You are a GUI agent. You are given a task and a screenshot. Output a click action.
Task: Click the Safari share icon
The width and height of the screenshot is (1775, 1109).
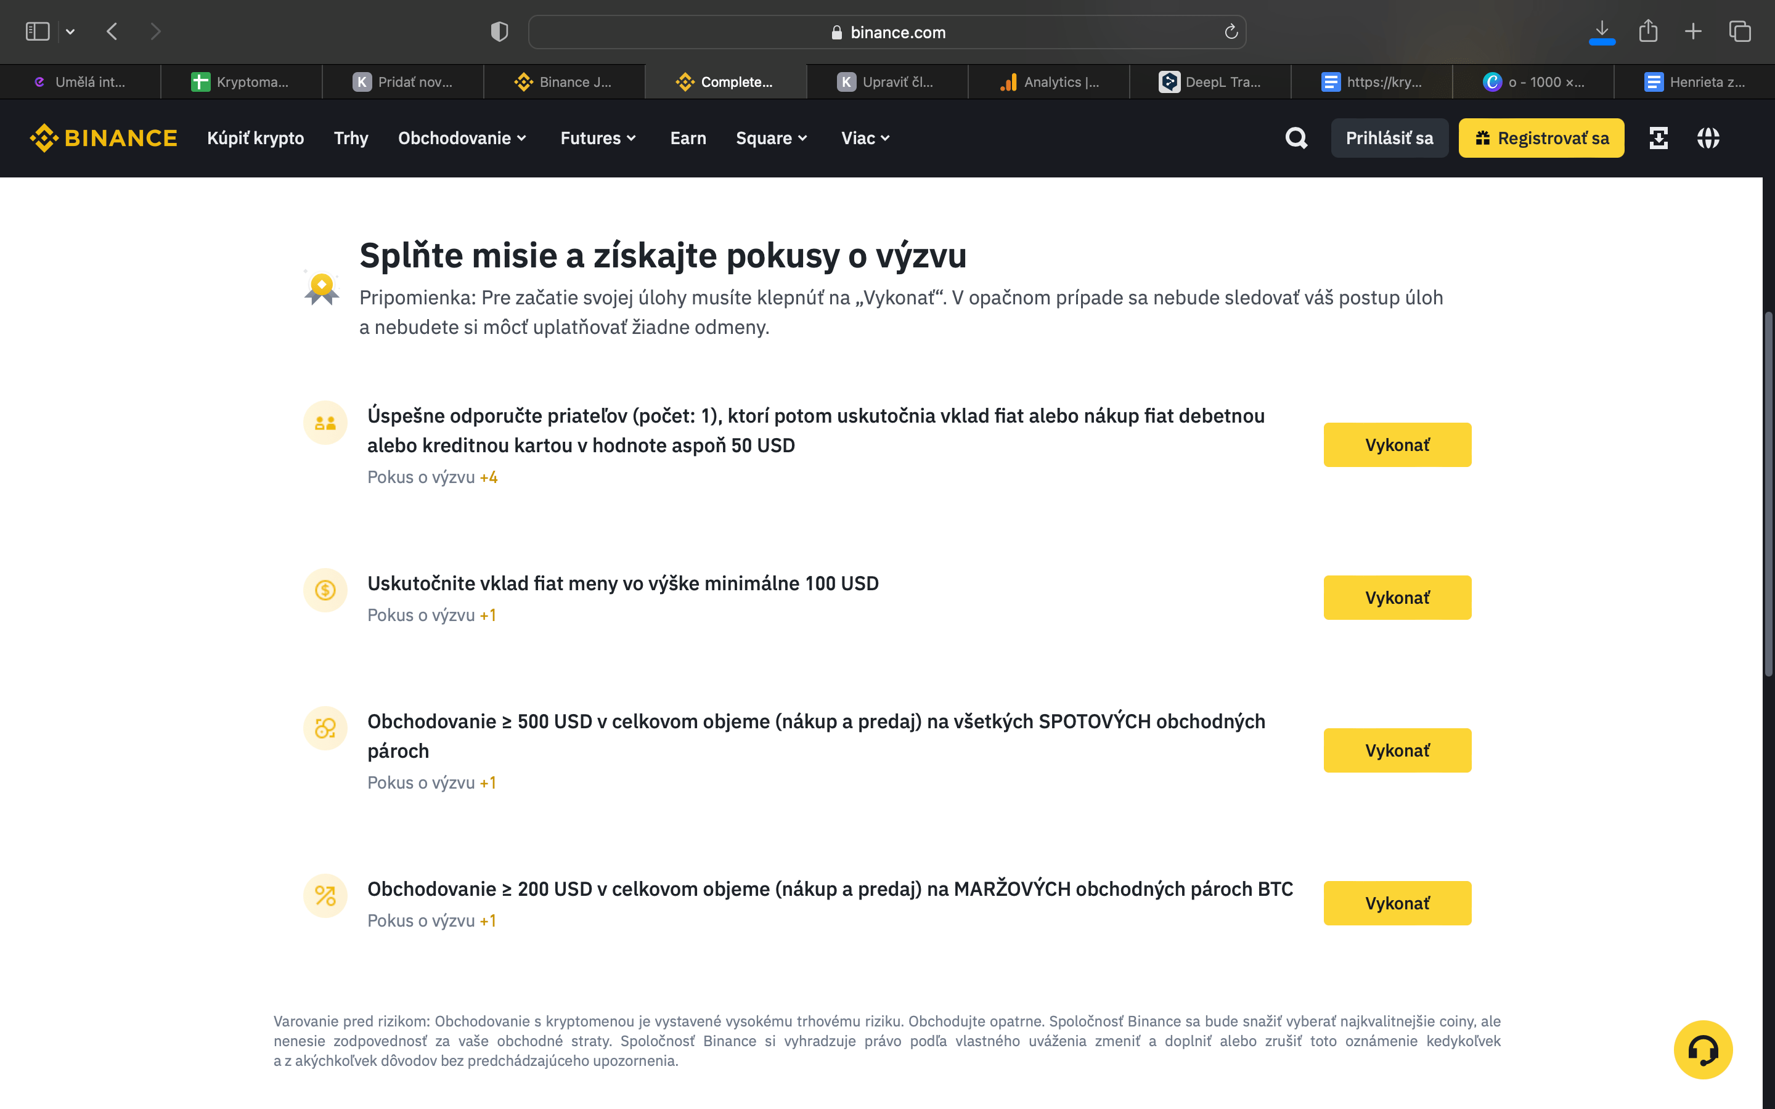click(x=1648, y=31)
